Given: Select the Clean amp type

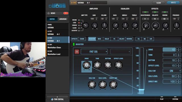Looking at the screenshot, I should (79, 28).
